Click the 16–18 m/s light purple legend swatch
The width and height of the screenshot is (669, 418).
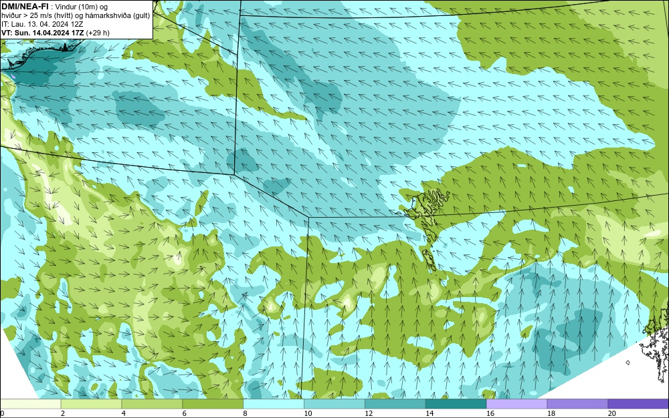coord(516,404)
